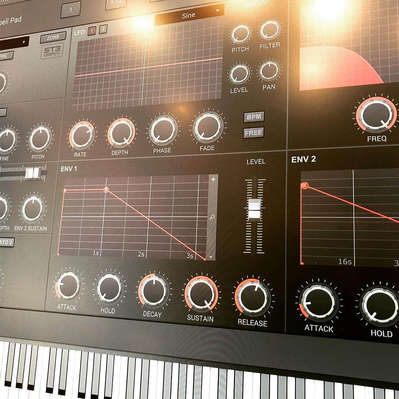Image resolution: width=399 pixels, height=399 pixels.
Task: Click the ENV 2 HOLD knob
Action: 380,306
